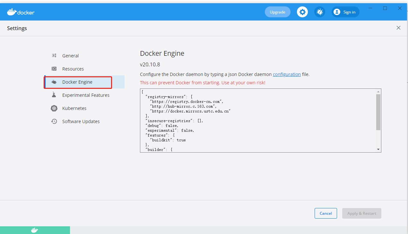Click the disabled Apply & Restart button

click(361, 213)
